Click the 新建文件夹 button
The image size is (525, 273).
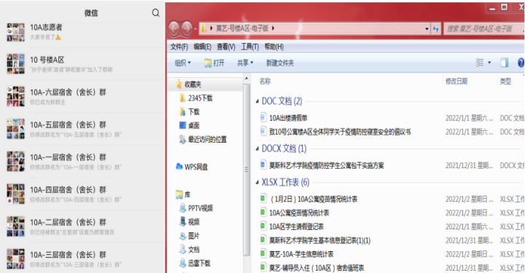[280, 63]
